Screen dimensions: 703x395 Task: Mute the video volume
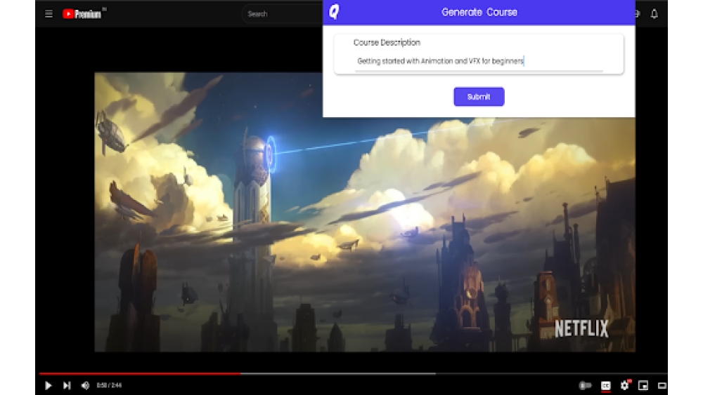point(85,385)
